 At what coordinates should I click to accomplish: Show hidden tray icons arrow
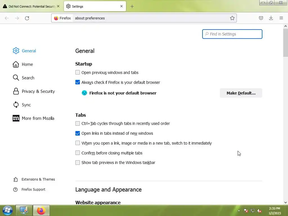[239, 211]
